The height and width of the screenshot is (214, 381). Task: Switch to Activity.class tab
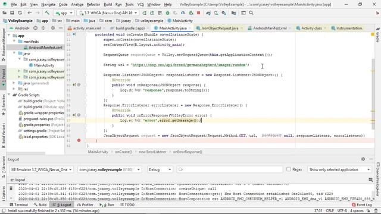(311, 28)
